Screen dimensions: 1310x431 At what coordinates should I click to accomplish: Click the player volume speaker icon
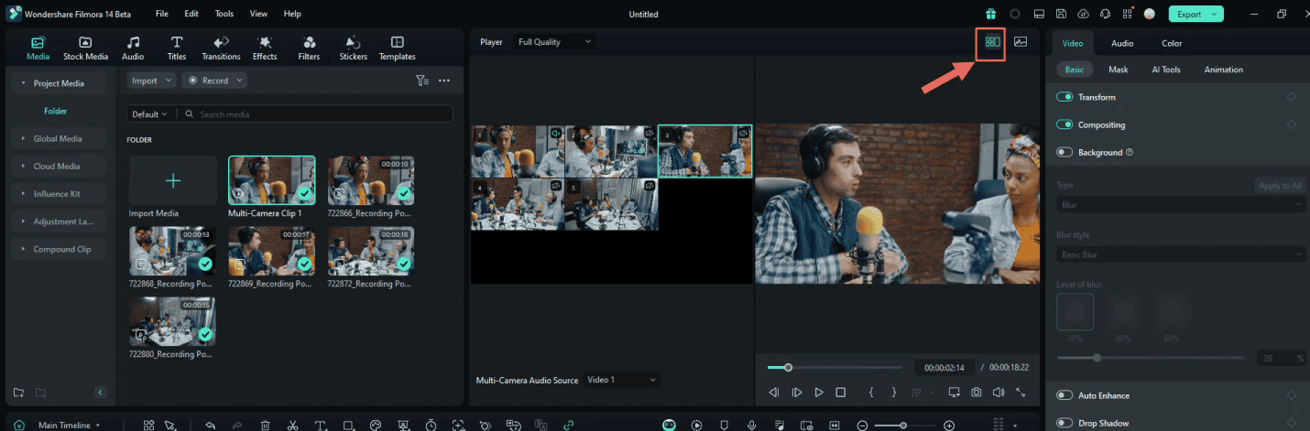click(999, 393)
